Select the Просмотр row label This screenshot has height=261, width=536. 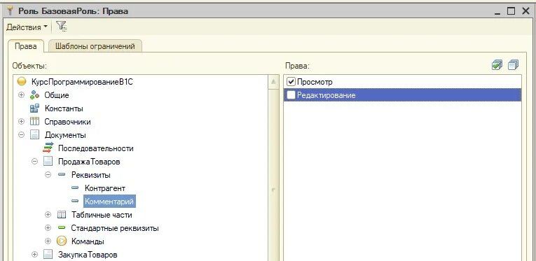[x=315, y=82]
